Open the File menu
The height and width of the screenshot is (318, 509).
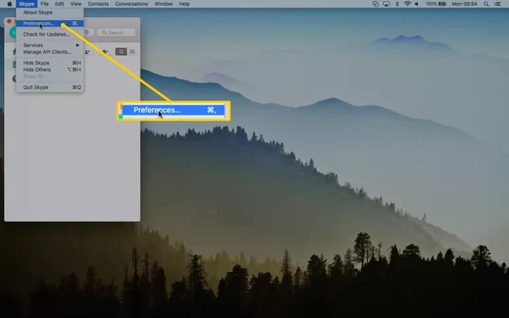pyautogui.click(x=45, y=4)
